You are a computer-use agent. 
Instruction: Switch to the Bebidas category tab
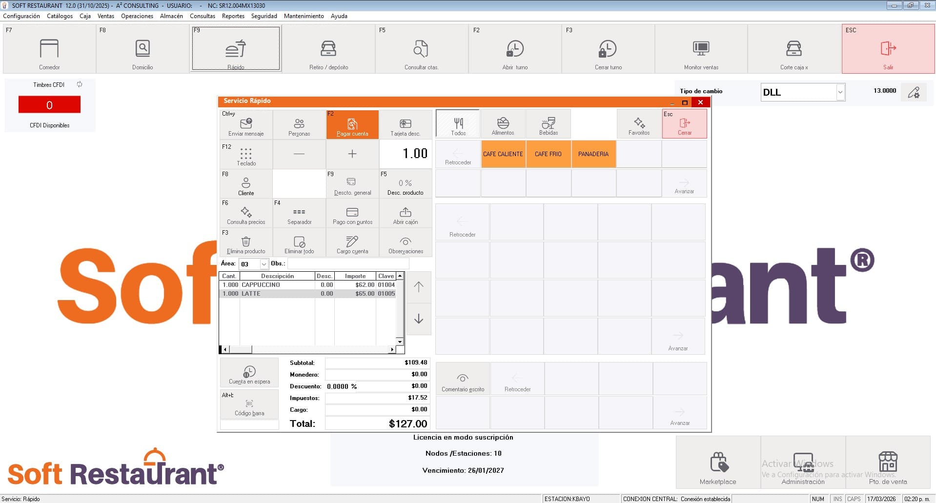click(548, 123)
